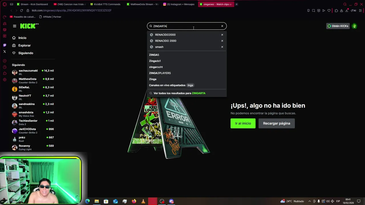Switch to 'Stream - Kick Dashboard' tab

[x=33, y=4]
